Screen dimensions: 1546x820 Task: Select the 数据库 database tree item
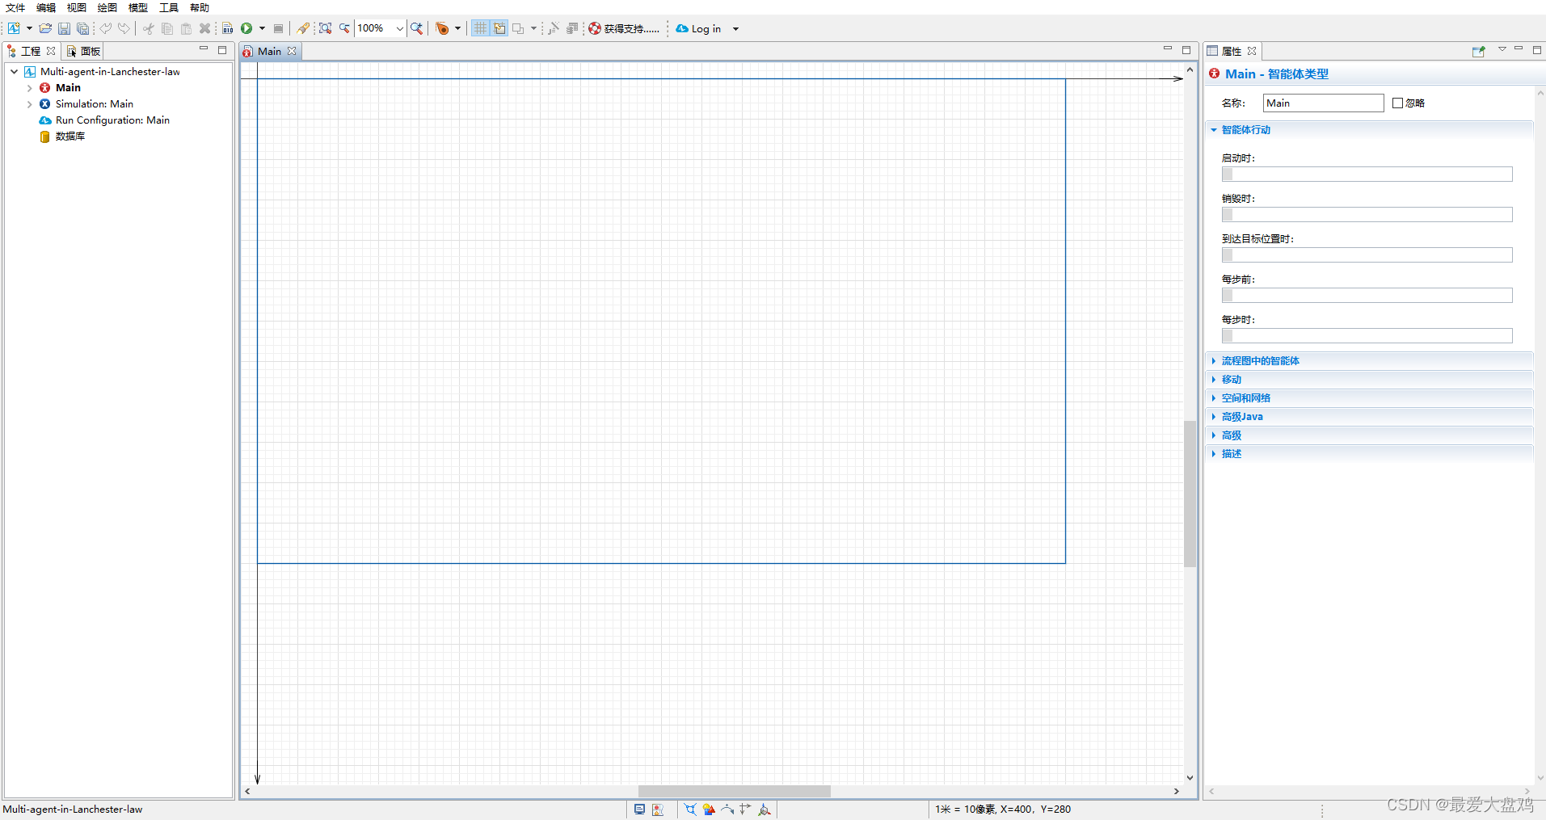click(70, 136)
